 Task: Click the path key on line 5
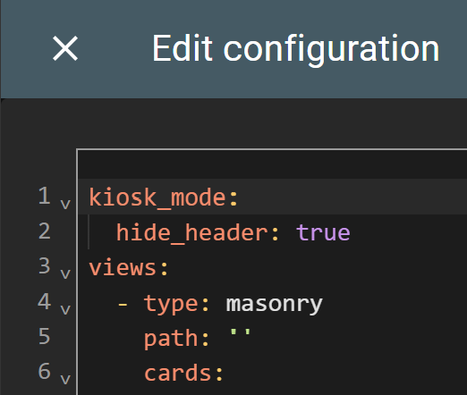[x=171, y=339]
